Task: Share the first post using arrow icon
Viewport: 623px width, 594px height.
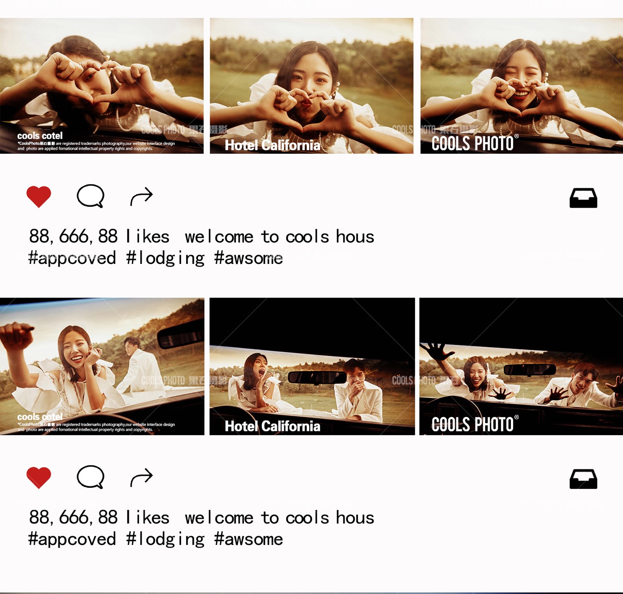Action: 141,196
